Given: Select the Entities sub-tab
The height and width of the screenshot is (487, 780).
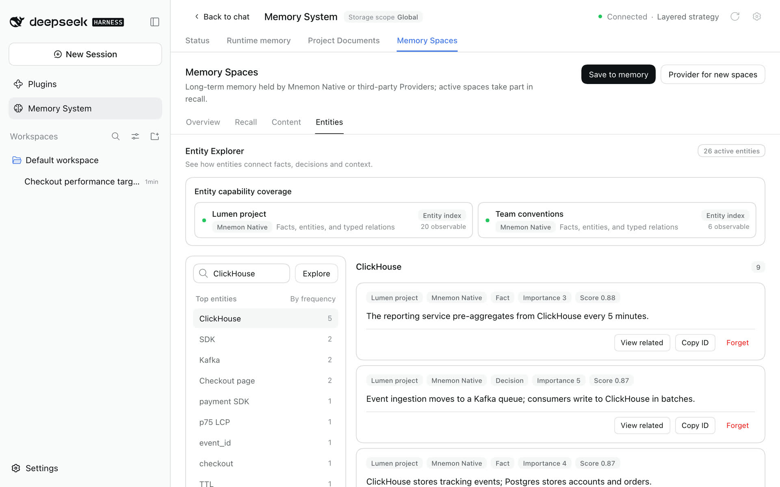Looking at the screenshot, I should 329,122.
